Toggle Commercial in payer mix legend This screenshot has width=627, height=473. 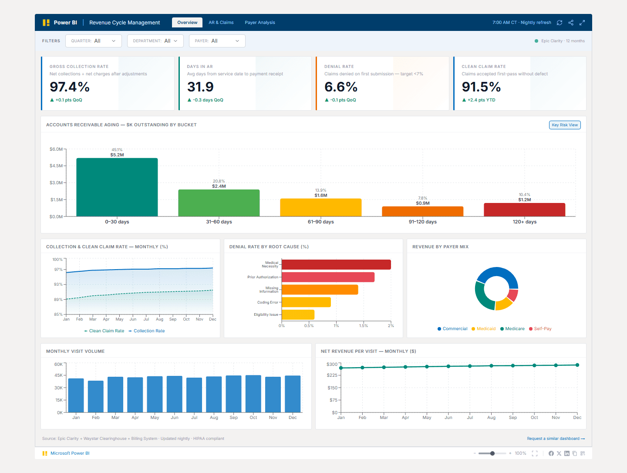[452, 329]
